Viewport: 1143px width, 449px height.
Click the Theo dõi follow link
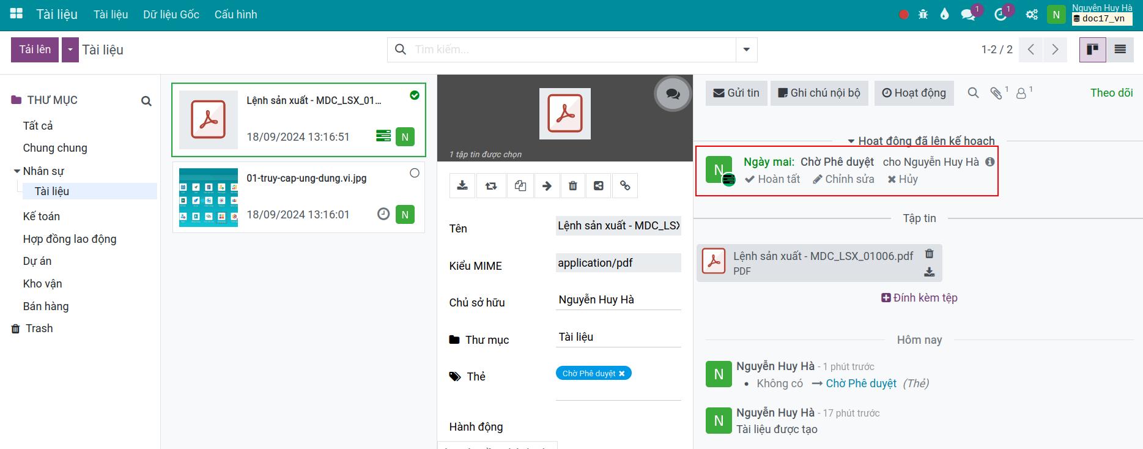1111,93
